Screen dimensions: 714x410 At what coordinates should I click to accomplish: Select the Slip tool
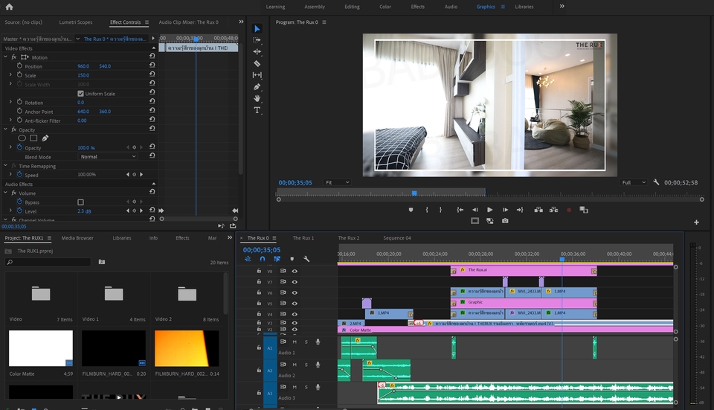coord(257,74)
